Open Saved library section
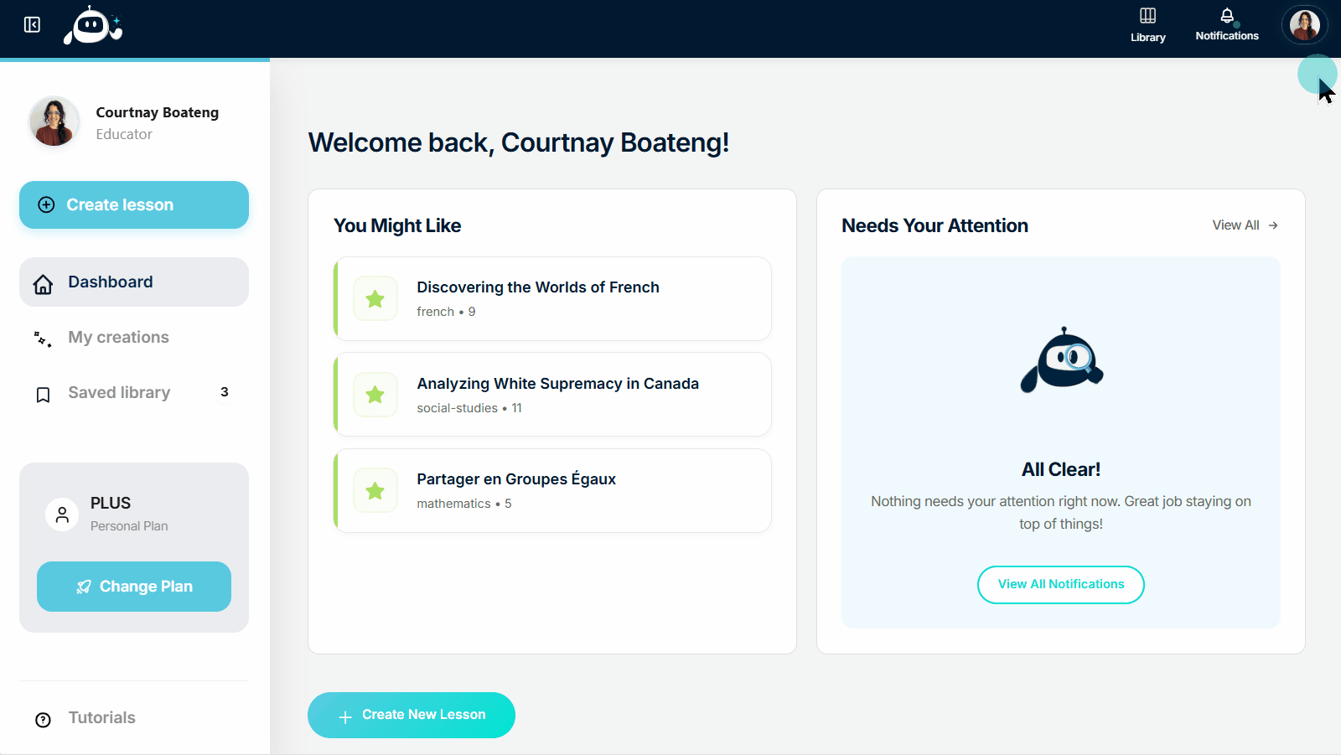 119,393
